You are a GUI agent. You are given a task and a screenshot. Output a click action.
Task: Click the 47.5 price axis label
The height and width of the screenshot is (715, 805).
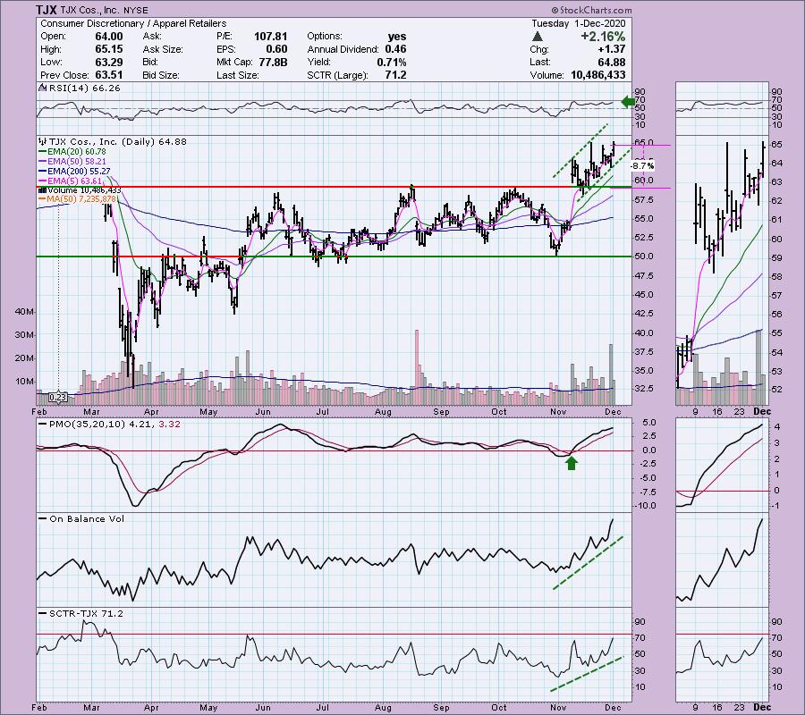click(644, 276)
